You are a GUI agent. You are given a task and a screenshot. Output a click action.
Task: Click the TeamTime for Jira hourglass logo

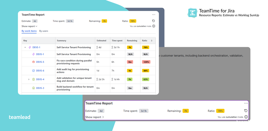(x=192, y=13)
